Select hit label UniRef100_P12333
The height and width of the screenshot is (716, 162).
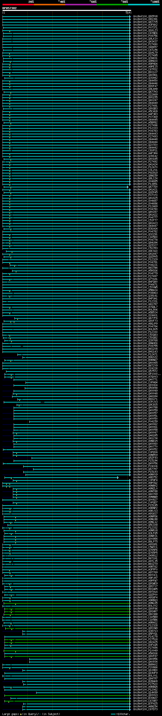(145, 128)
